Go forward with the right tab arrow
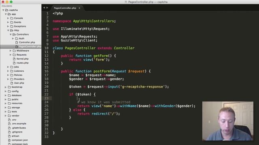The width and height of the screenshot is (259, 145). 47,8
